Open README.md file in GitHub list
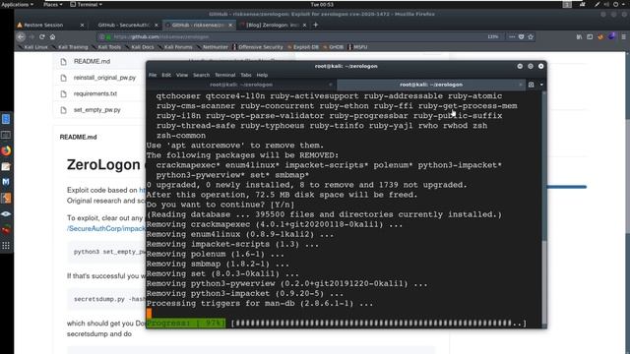The width and height of the screenshot is (630, 354). pyautogui.click(x=92, y=61)
